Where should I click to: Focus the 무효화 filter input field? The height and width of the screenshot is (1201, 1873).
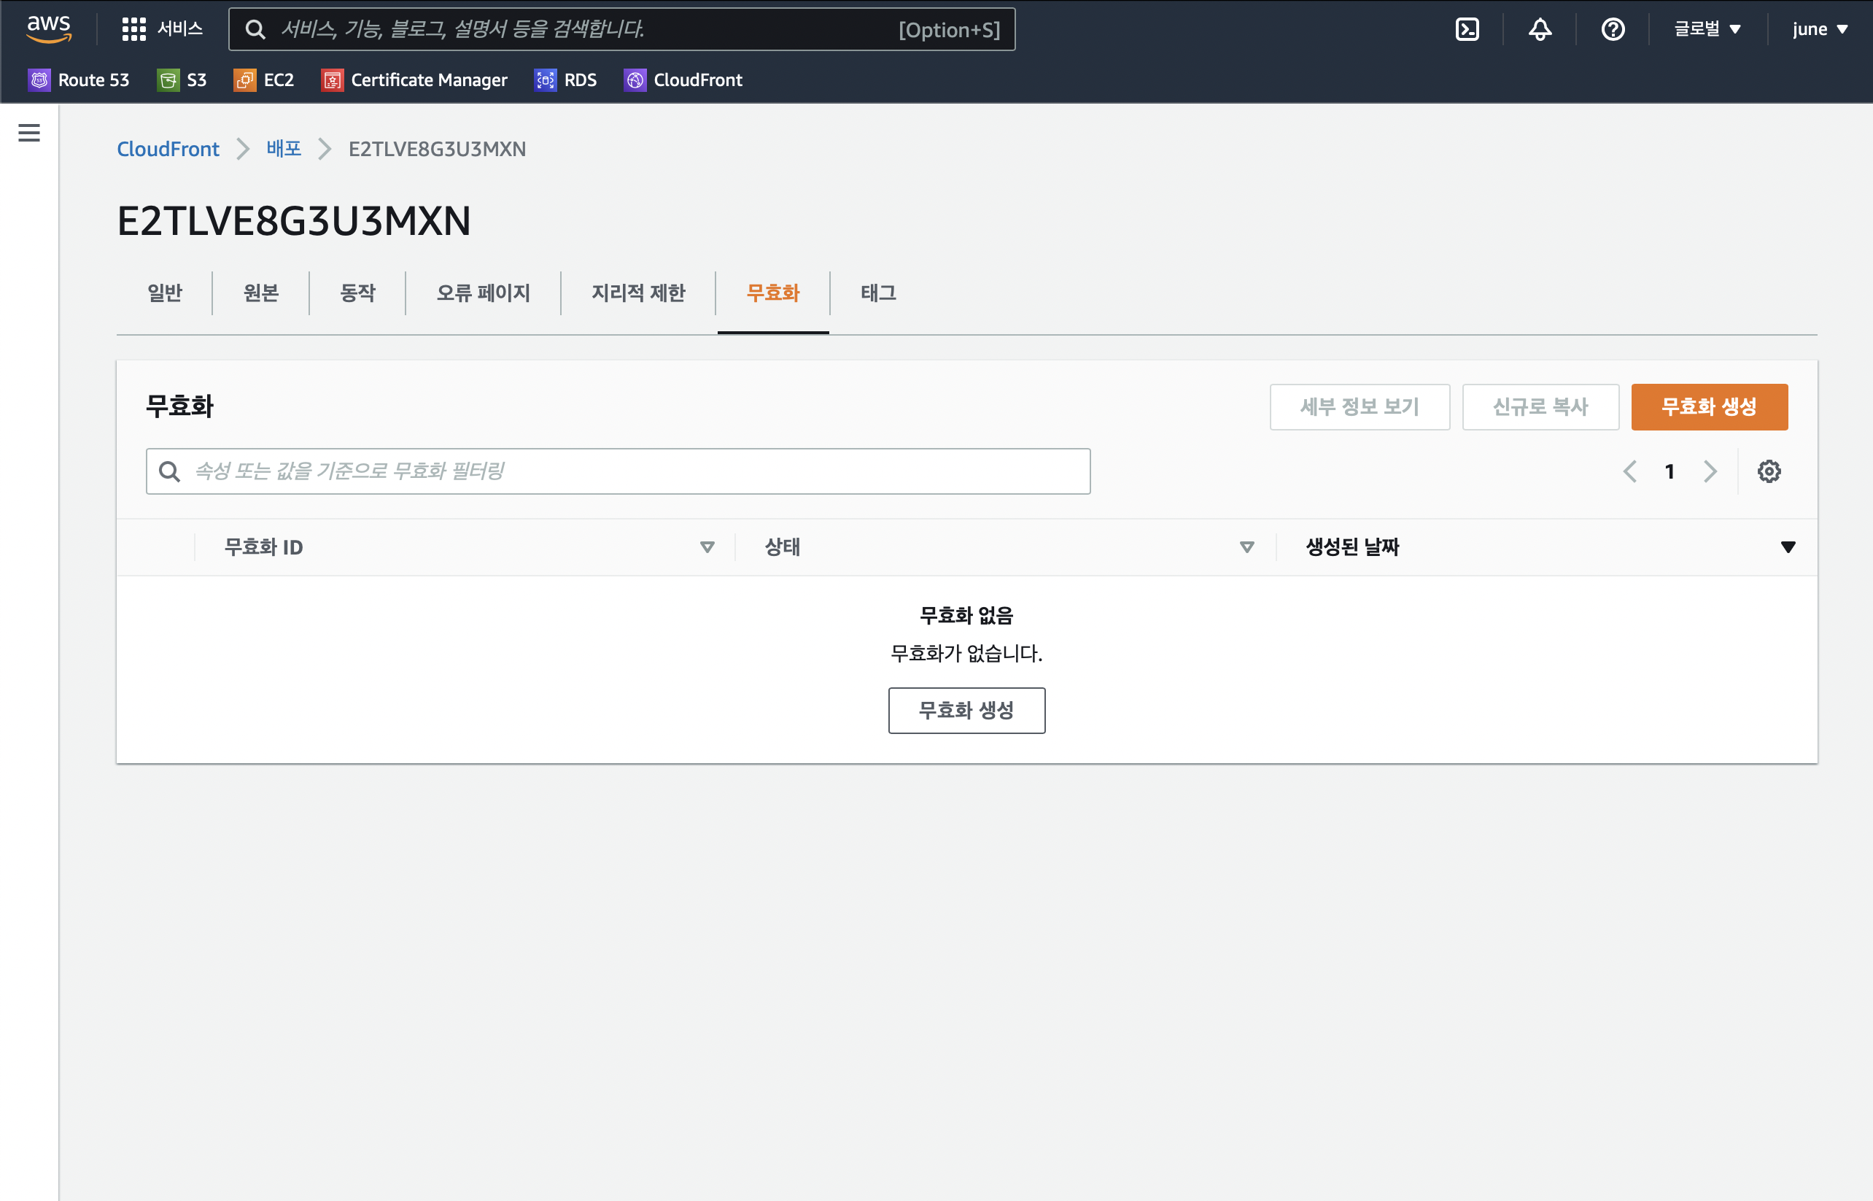coord(617,471)
